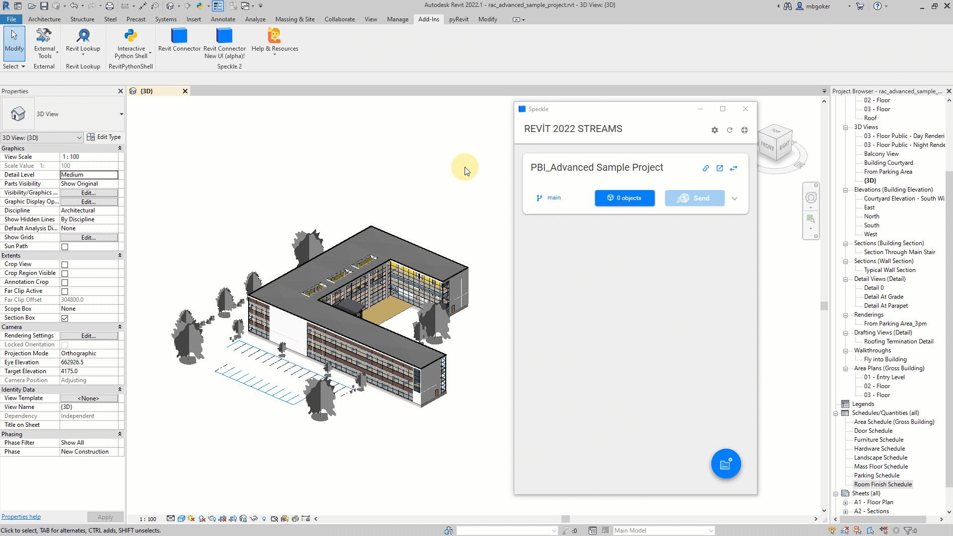
Task: Switch to the Architecture ribbon tab
Action: pos(44,19)
